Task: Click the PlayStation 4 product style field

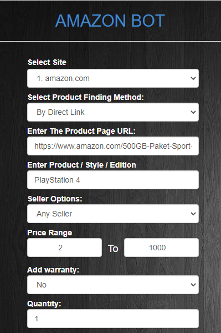Action: tap(113, 180)
